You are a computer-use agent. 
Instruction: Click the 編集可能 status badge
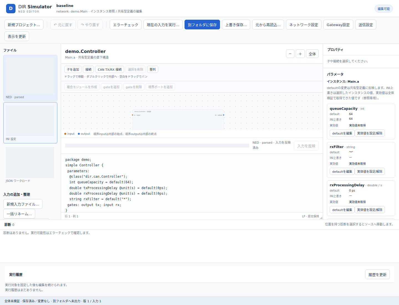tap(384, 9)
